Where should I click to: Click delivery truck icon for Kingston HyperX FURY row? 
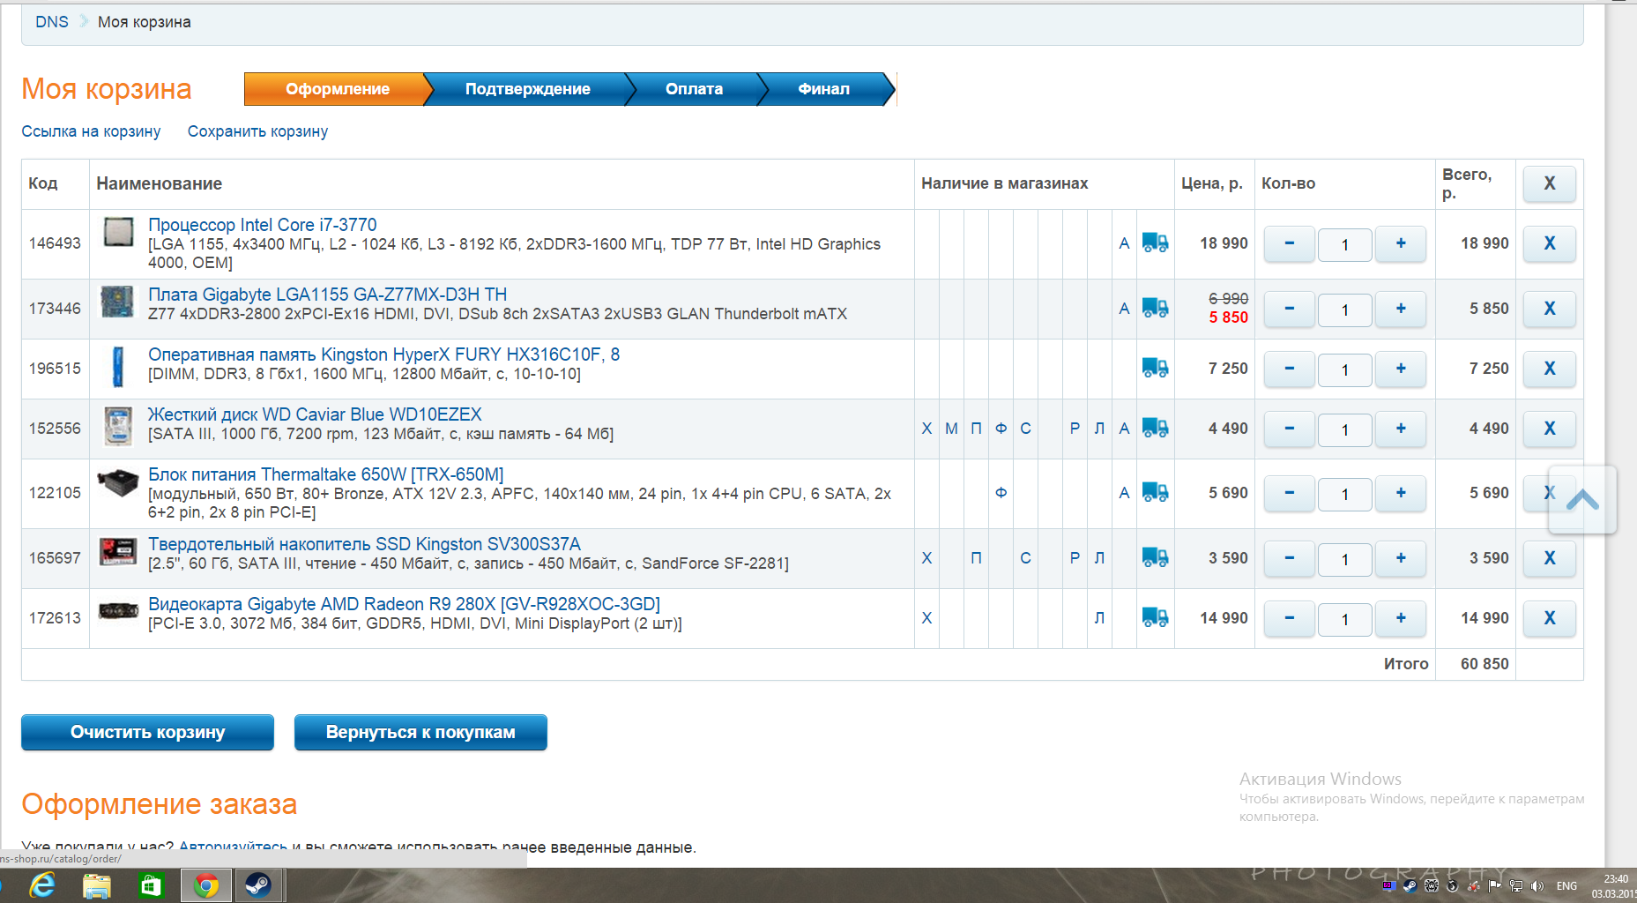coord(1155,368)
